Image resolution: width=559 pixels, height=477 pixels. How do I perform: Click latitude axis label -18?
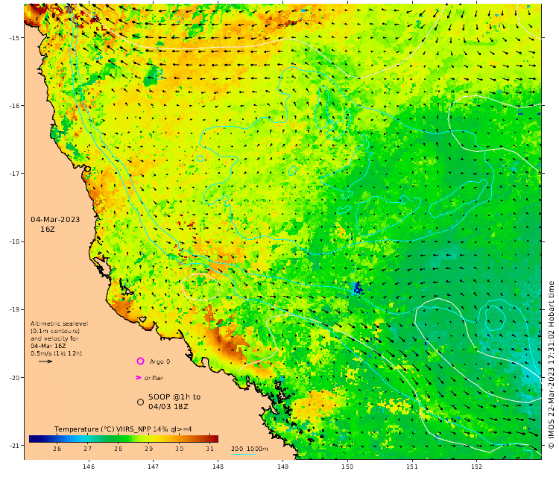[16, 241]
